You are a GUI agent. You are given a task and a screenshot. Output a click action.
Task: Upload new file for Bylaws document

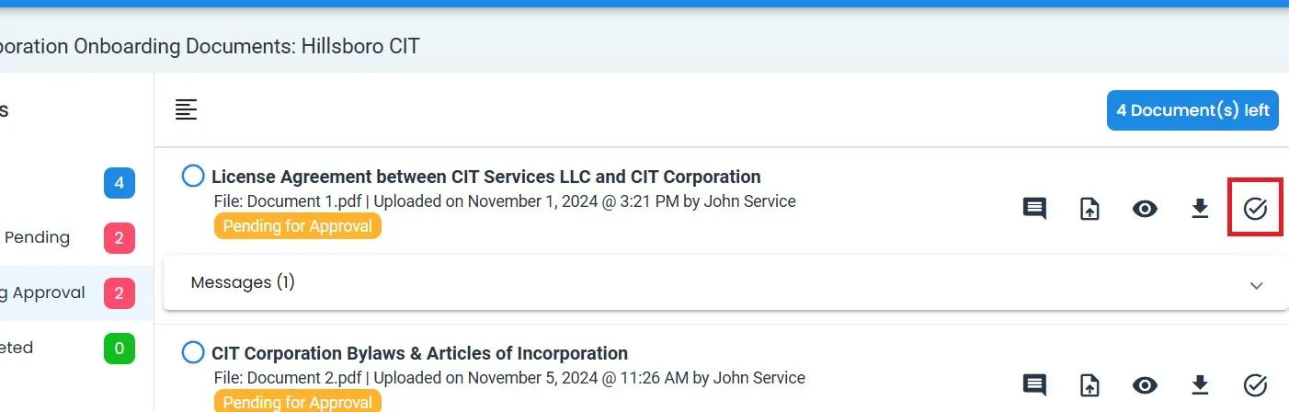point(1089,384)
